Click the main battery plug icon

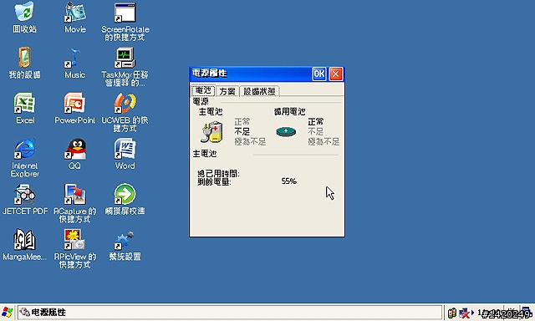211,132
